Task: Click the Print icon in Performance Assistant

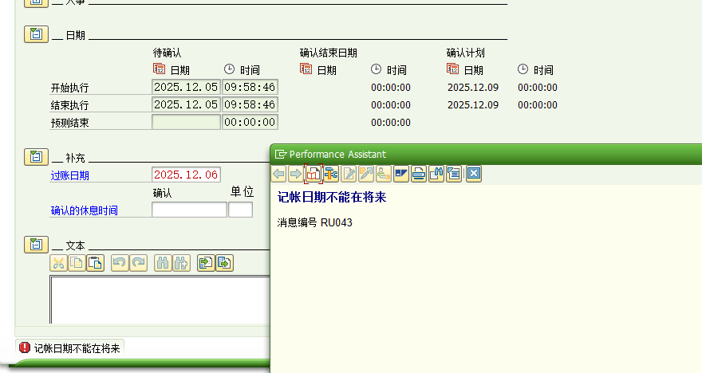Action: pyautogui.click(x=418, y=174)
